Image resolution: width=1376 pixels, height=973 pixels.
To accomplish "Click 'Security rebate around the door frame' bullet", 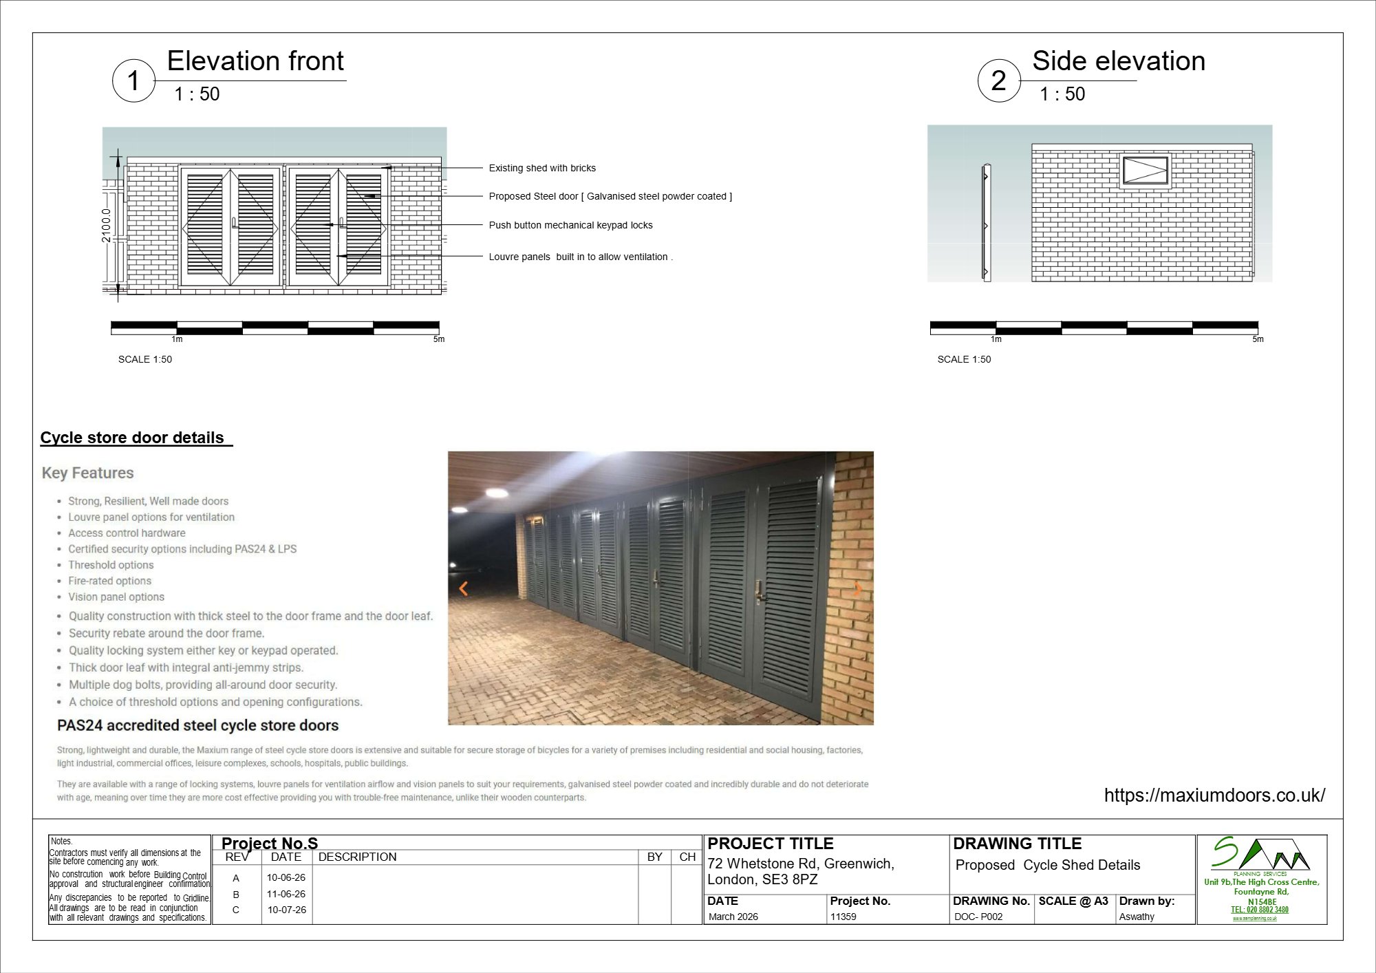I will tap(166, 633).
